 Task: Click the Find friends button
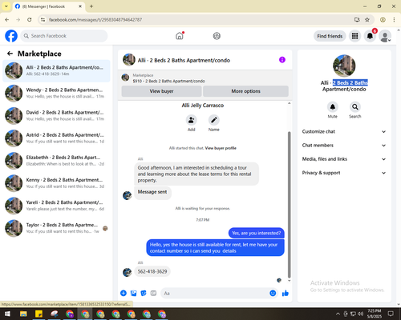(330, 36)
